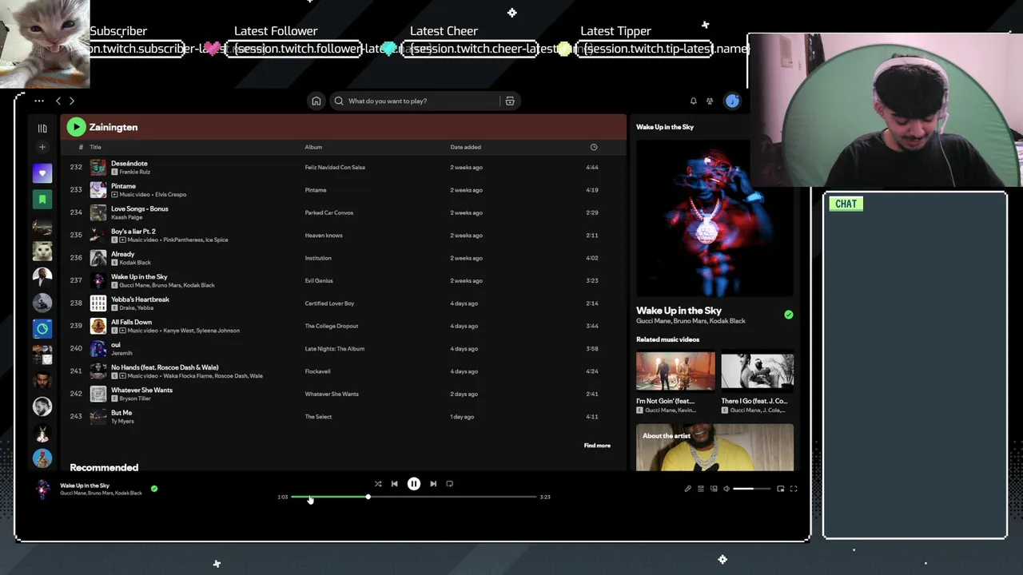
Task: Open the three-dot app menu
Action: point(38,101)
